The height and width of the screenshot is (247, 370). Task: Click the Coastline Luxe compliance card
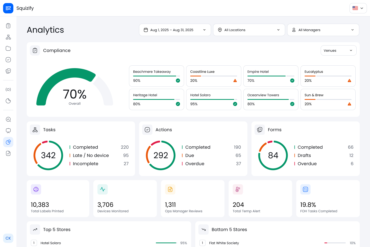pyautogui.click(x=214, y=76)
